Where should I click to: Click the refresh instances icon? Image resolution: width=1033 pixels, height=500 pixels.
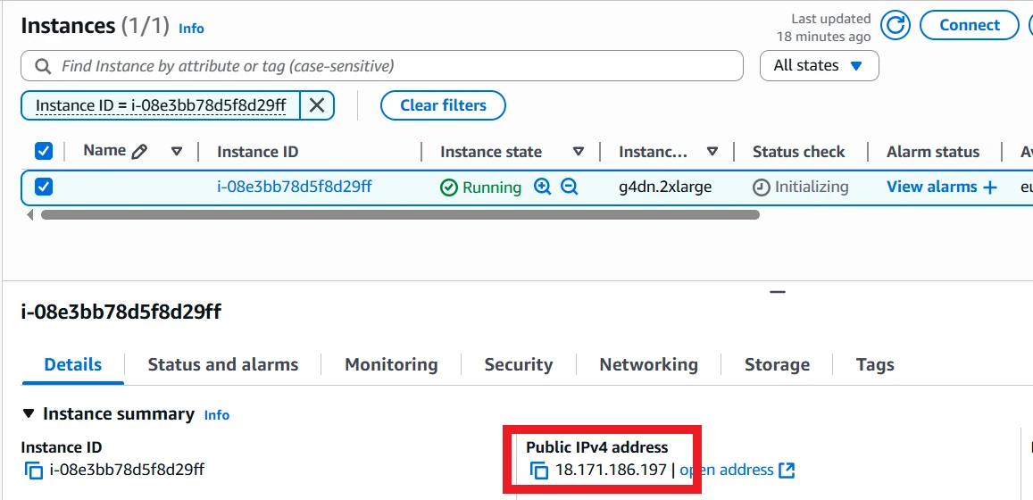[x=895, y=26]
